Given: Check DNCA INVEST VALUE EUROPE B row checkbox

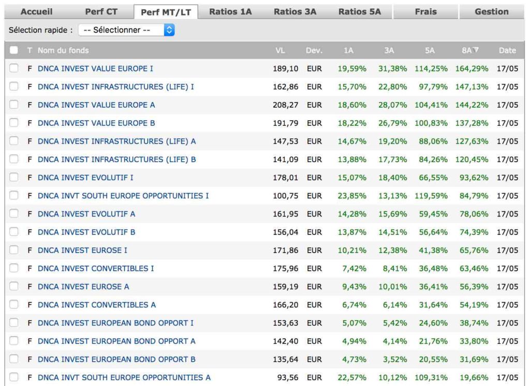Looking at the screenshot, I should [x=14, y=123].
